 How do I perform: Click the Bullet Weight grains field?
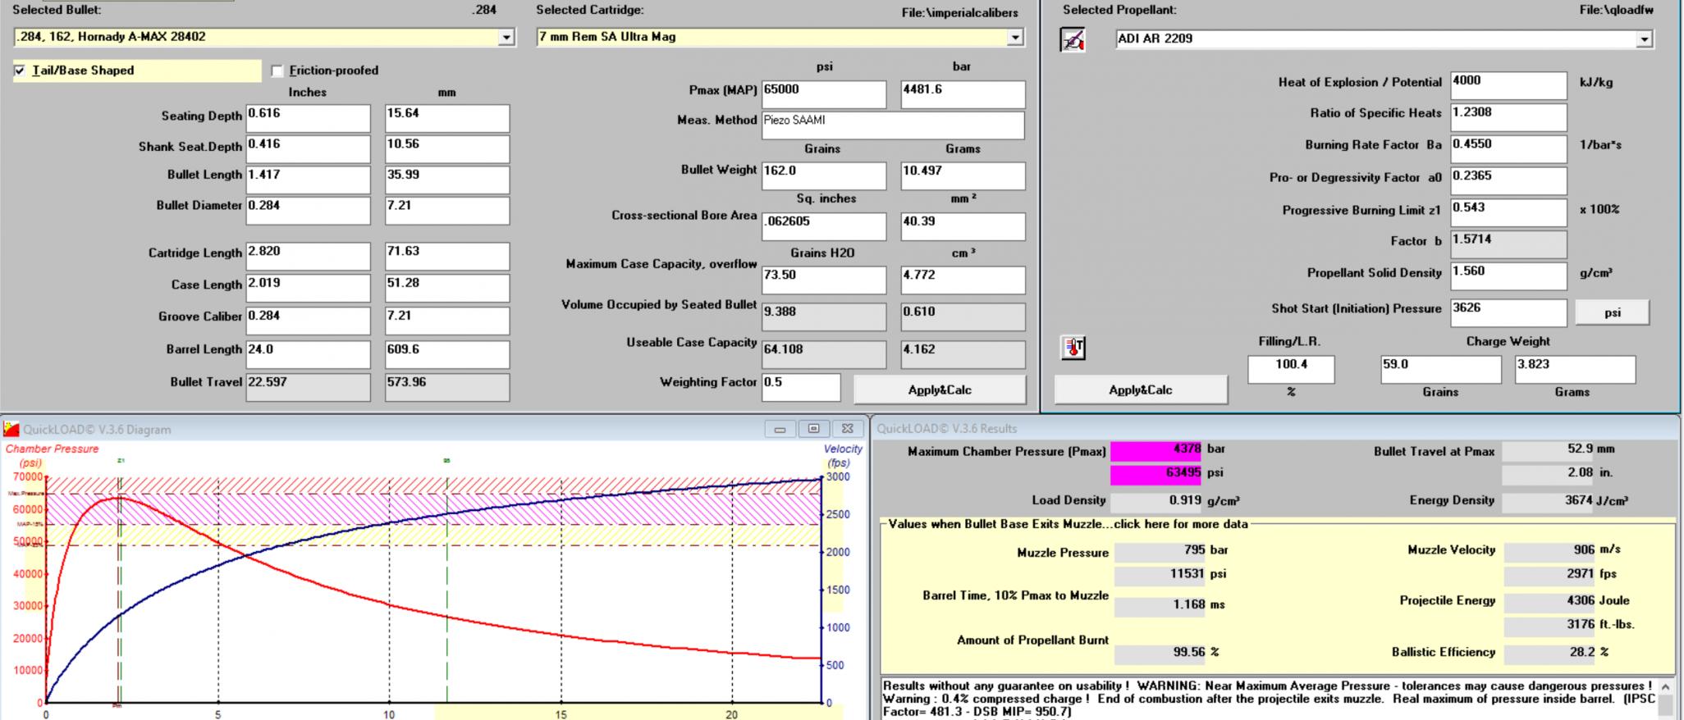(x=824, y=175)
